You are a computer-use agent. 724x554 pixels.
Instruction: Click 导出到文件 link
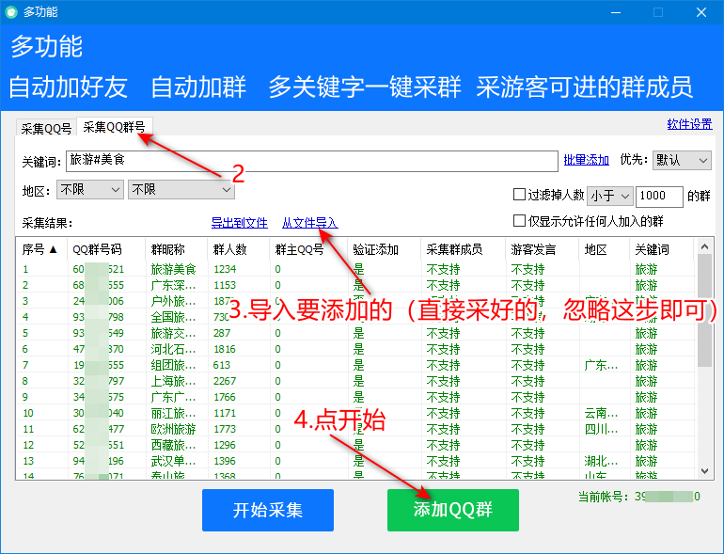point(239,223)
